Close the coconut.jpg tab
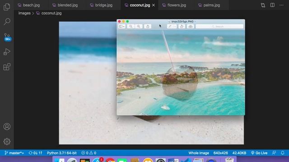This screenshot has height=162, width=289. pos(154,5)
